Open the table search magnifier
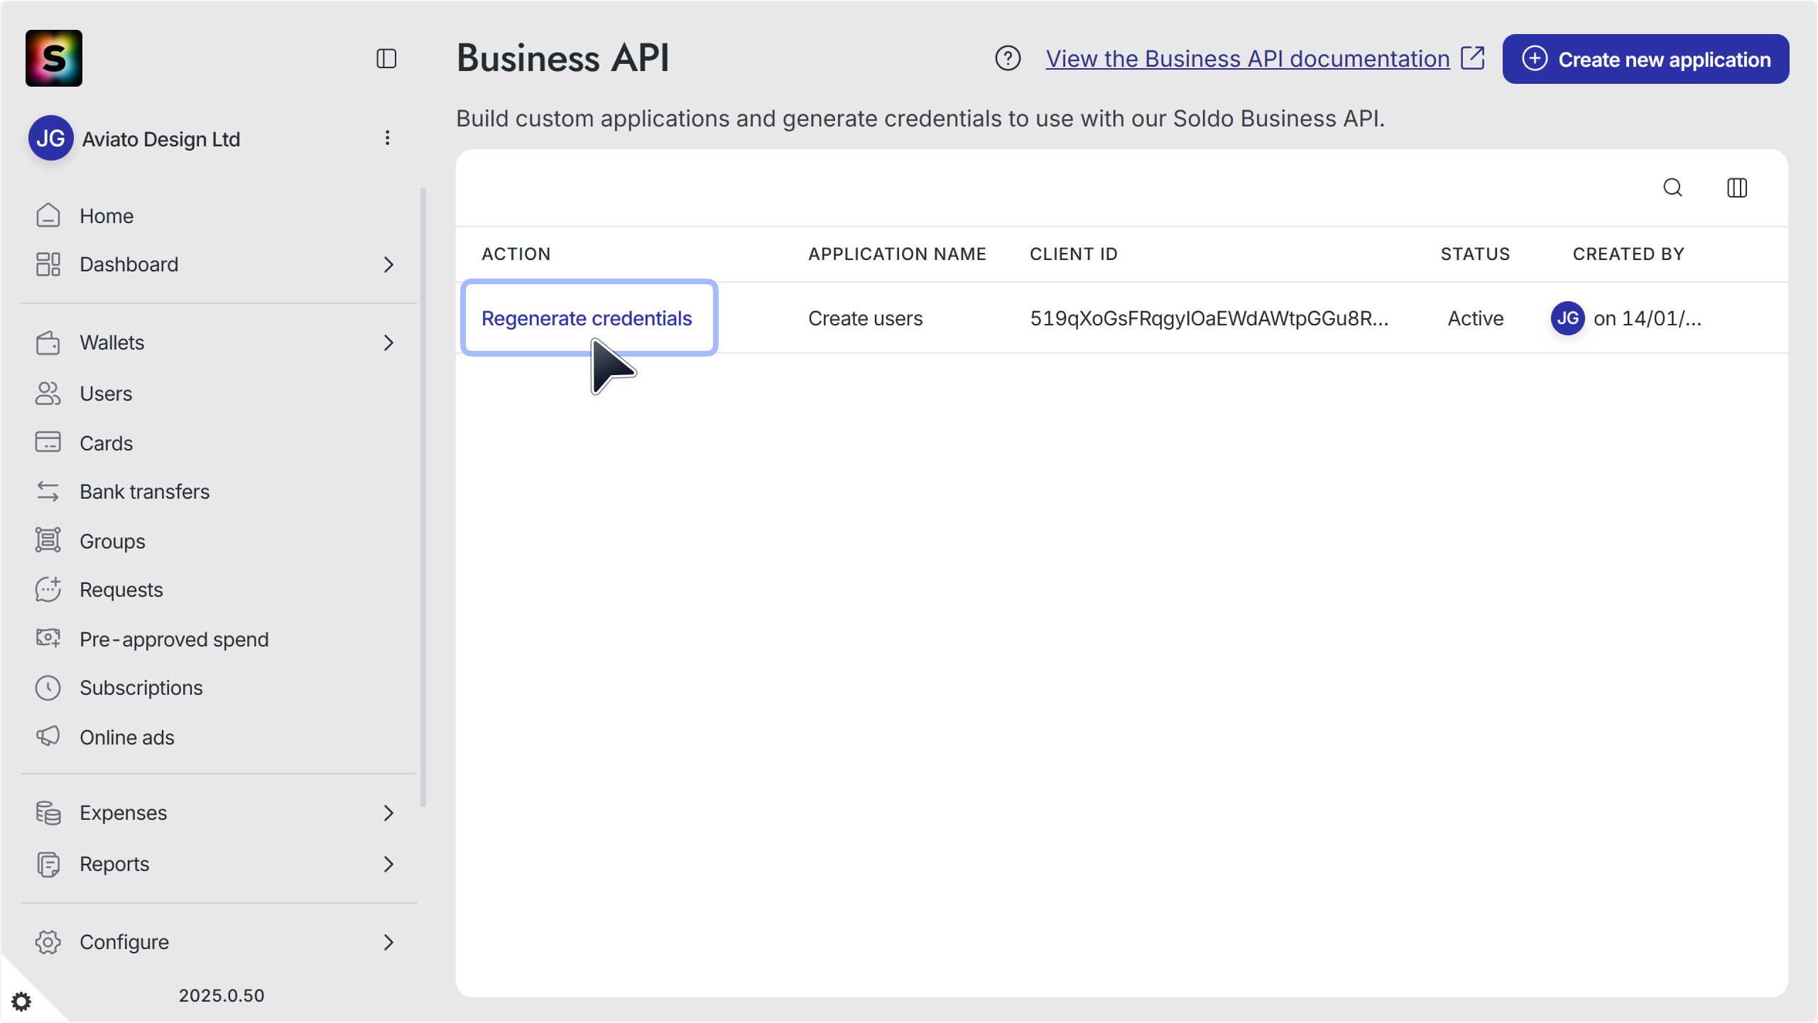Viewport: 1818px width, 1023px height. point(1673,188)
